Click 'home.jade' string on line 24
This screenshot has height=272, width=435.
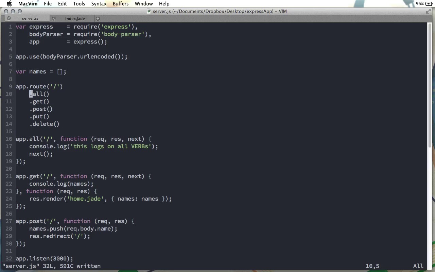tap(85, 199)
